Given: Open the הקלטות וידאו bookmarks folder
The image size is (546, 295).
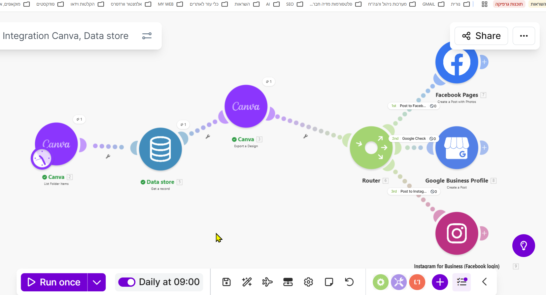Looking at the screenshot, I should pos(87,4).
